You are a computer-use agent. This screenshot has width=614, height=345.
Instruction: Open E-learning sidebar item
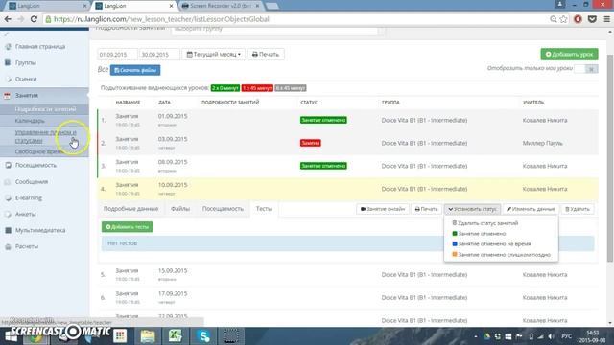(29, 198)
